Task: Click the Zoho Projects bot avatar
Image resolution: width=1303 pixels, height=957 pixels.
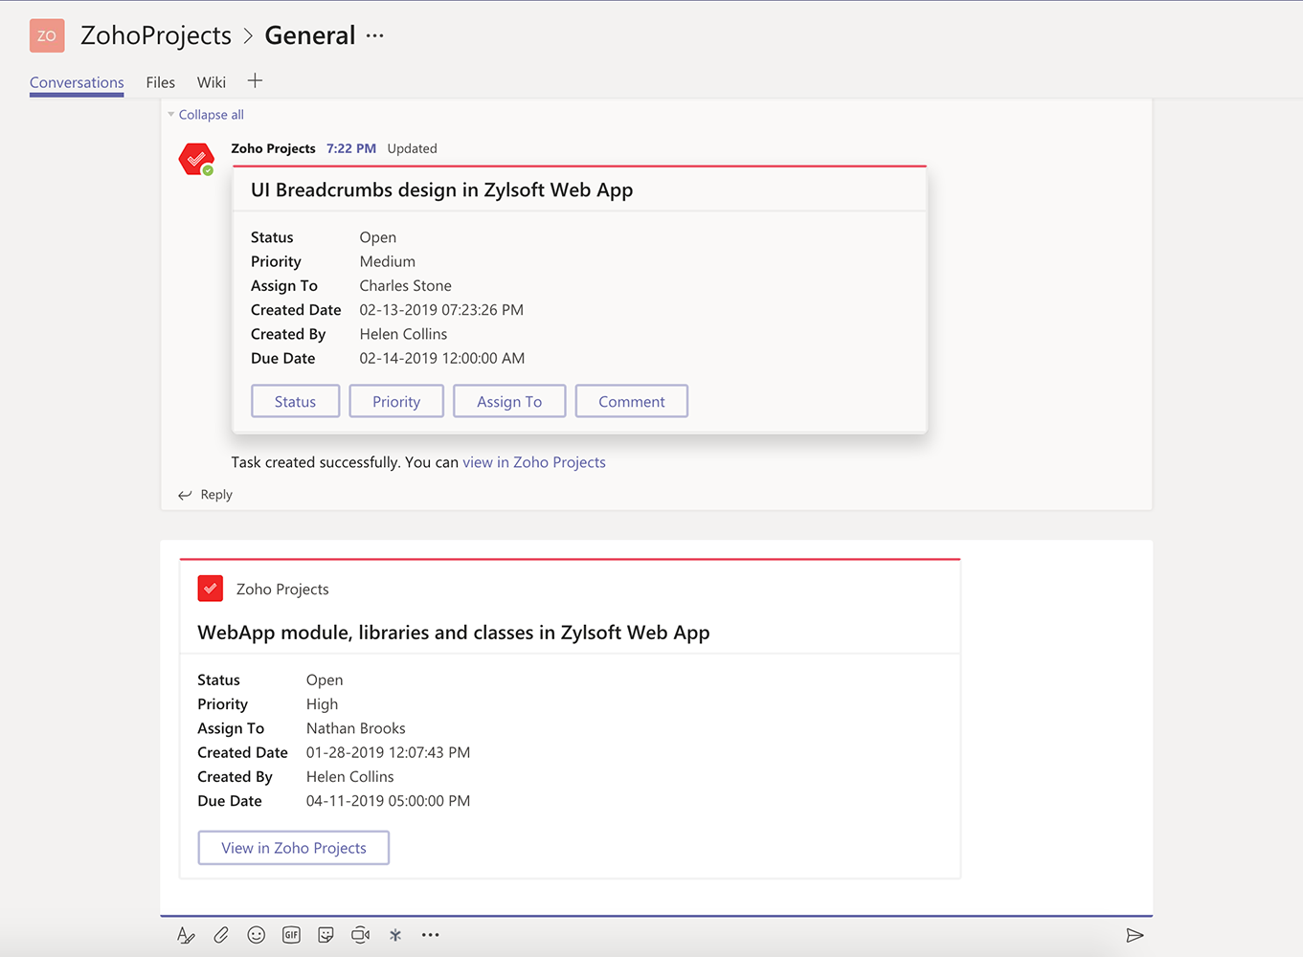Action: [196, 159]
